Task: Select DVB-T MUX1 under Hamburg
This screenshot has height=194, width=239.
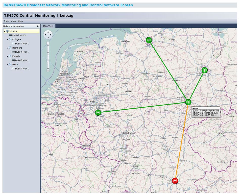Action: 22,52
